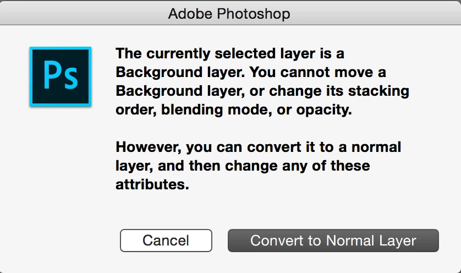Click the word "attributes" in the message

[x=151, y=184]
